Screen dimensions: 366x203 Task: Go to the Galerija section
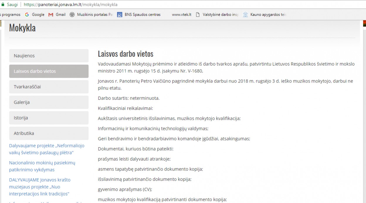[x=49, y=102]
